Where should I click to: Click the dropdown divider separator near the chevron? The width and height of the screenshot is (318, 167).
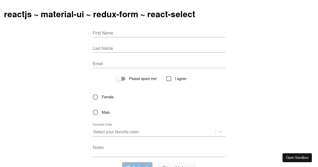pyautogui.click(x=215, y=132)
